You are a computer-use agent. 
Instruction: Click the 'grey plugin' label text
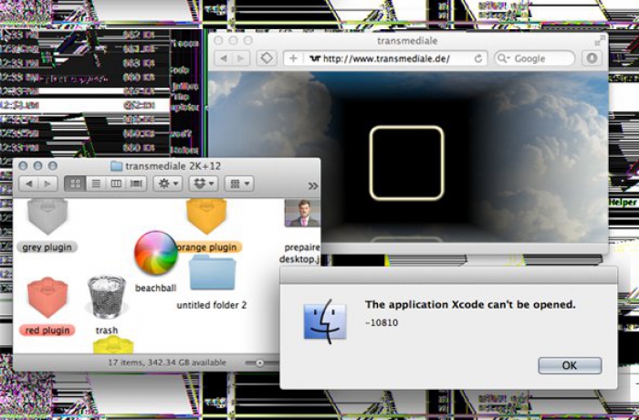pyautogui.click(x=47, y=247)
